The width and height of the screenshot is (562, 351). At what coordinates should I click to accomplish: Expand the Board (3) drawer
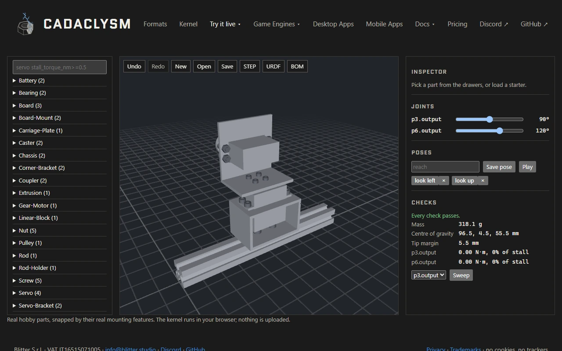pos(59,105)
